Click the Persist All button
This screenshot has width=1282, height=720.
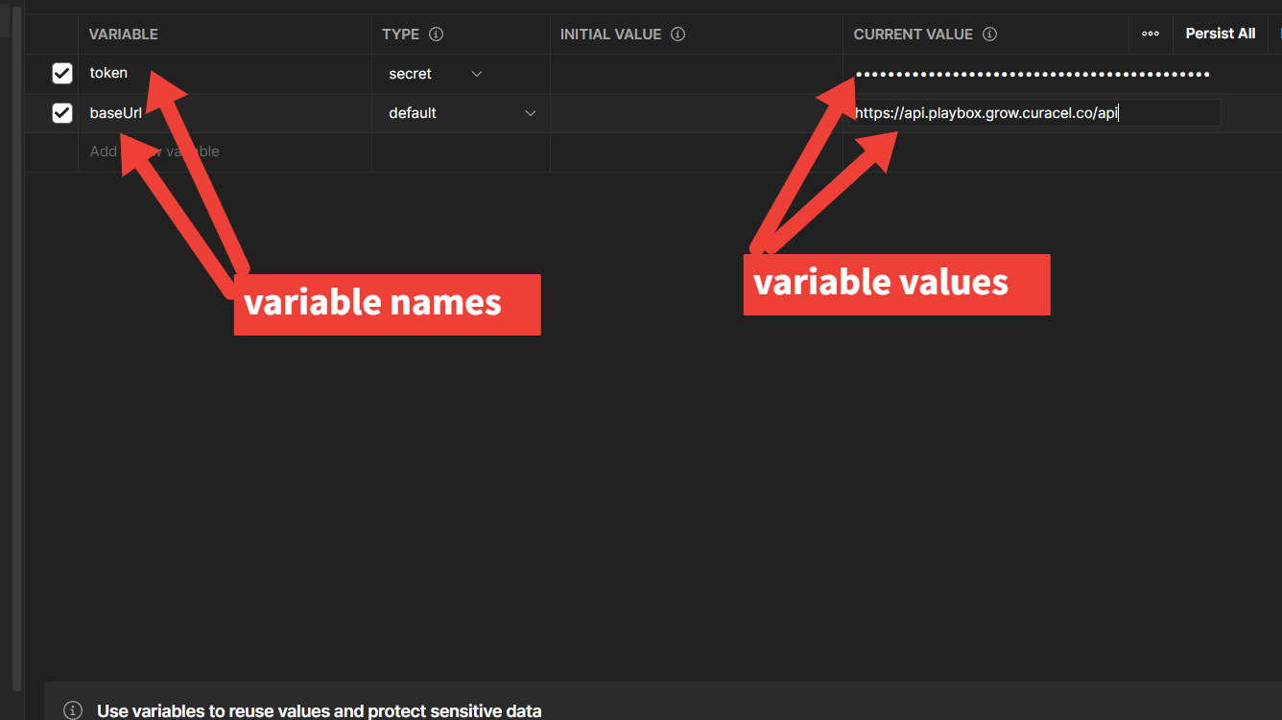[1221, 34]
